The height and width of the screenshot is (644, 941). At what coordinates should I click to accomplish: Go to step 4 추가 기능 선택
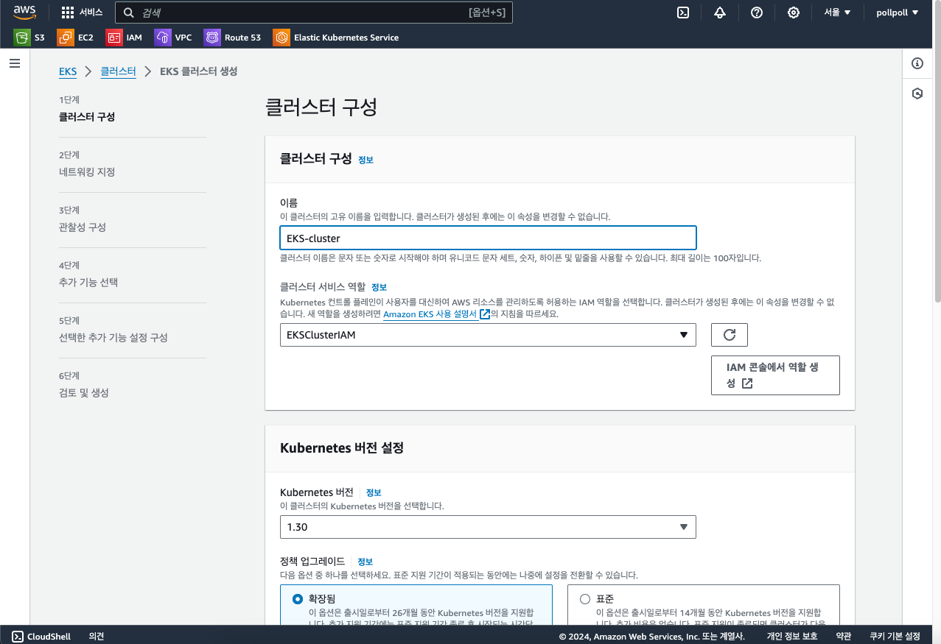click(88, 283)
